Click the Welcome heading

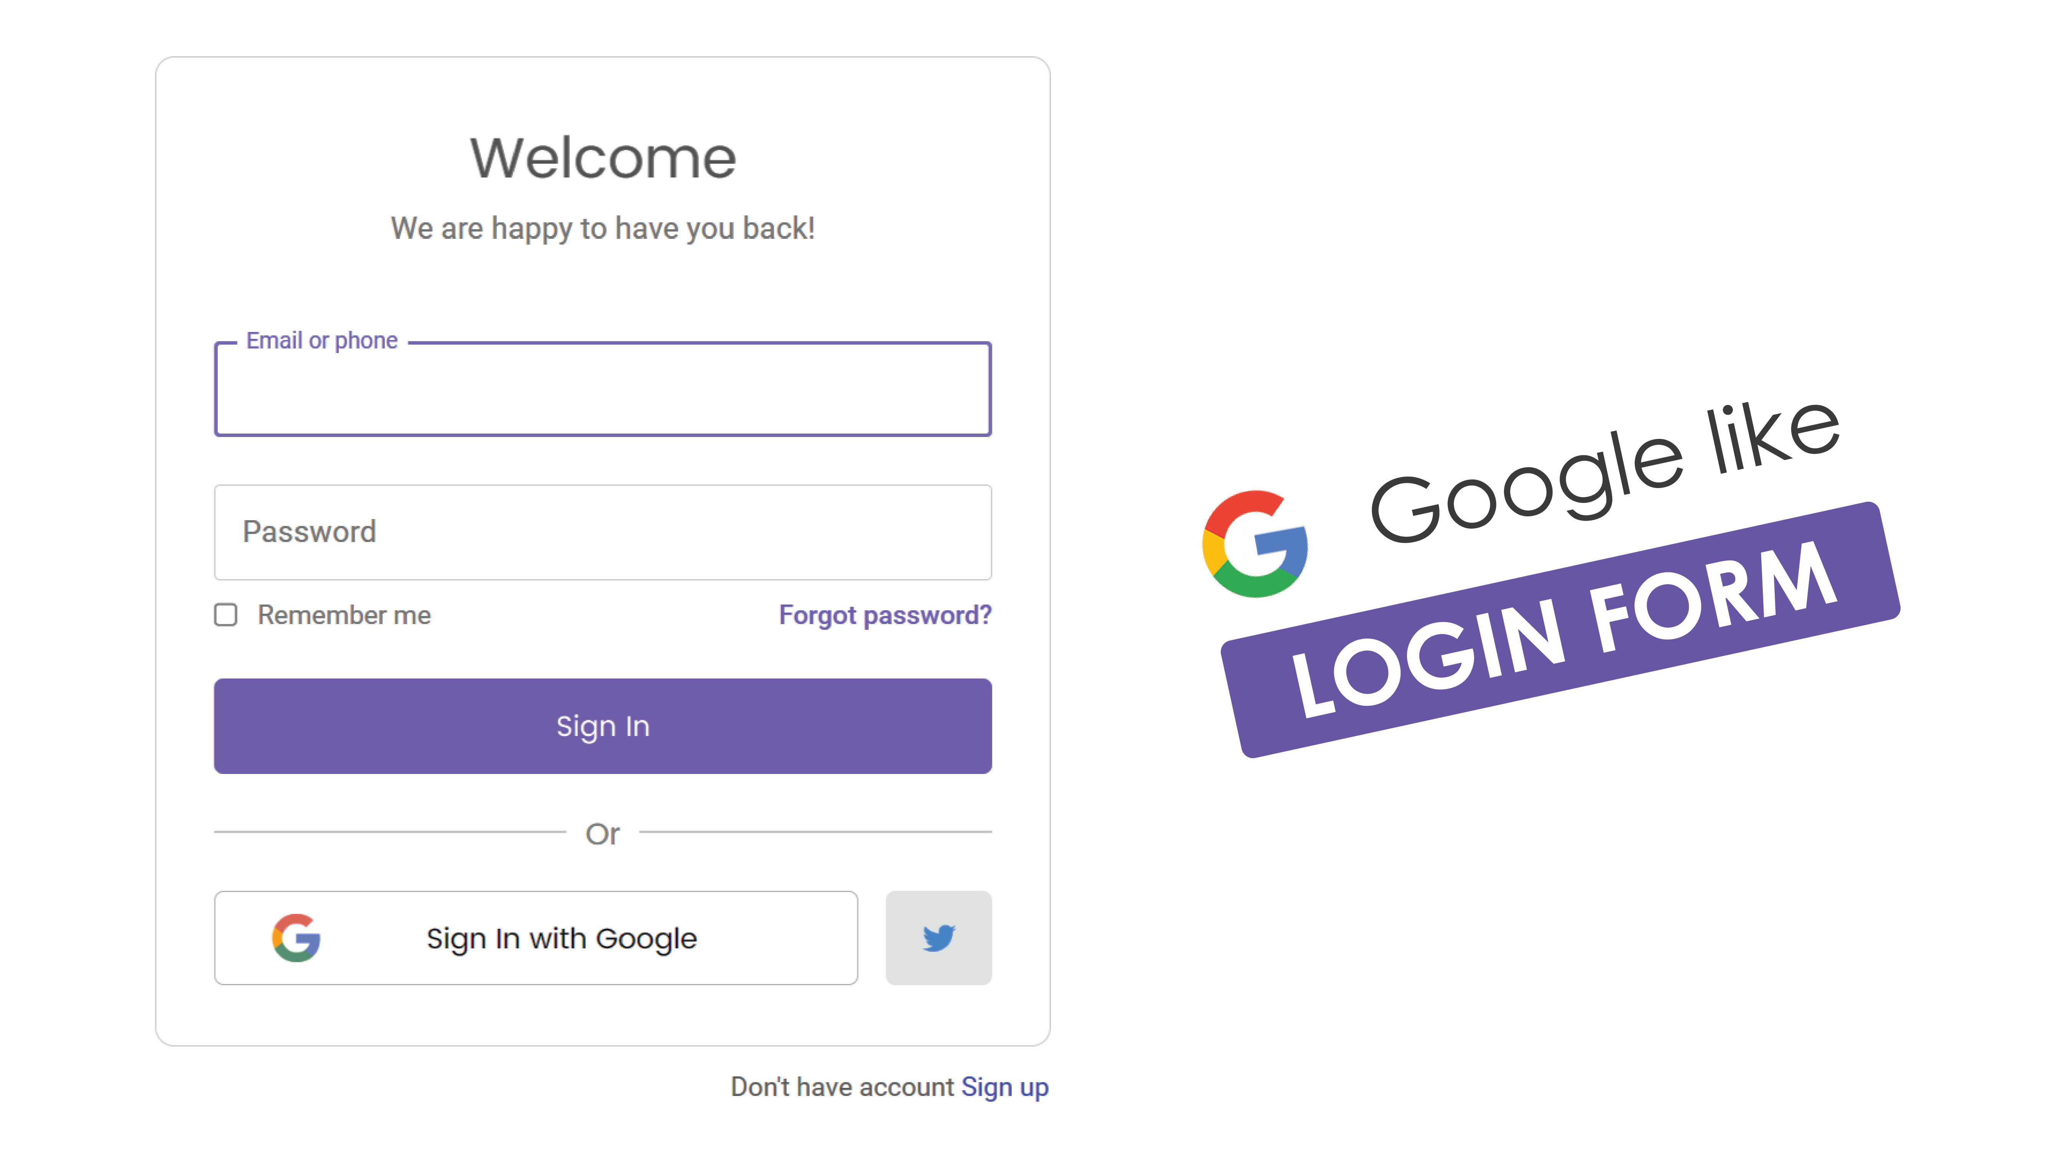pyautogui.click(x=603, y=157)
